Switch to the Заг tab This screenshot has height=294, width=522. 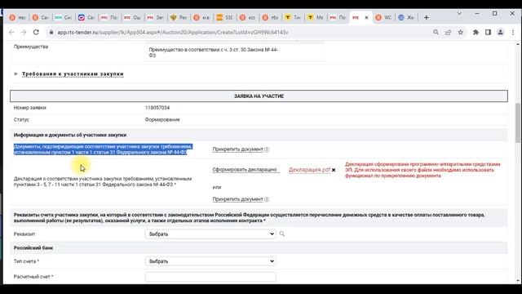pos(156,18)
